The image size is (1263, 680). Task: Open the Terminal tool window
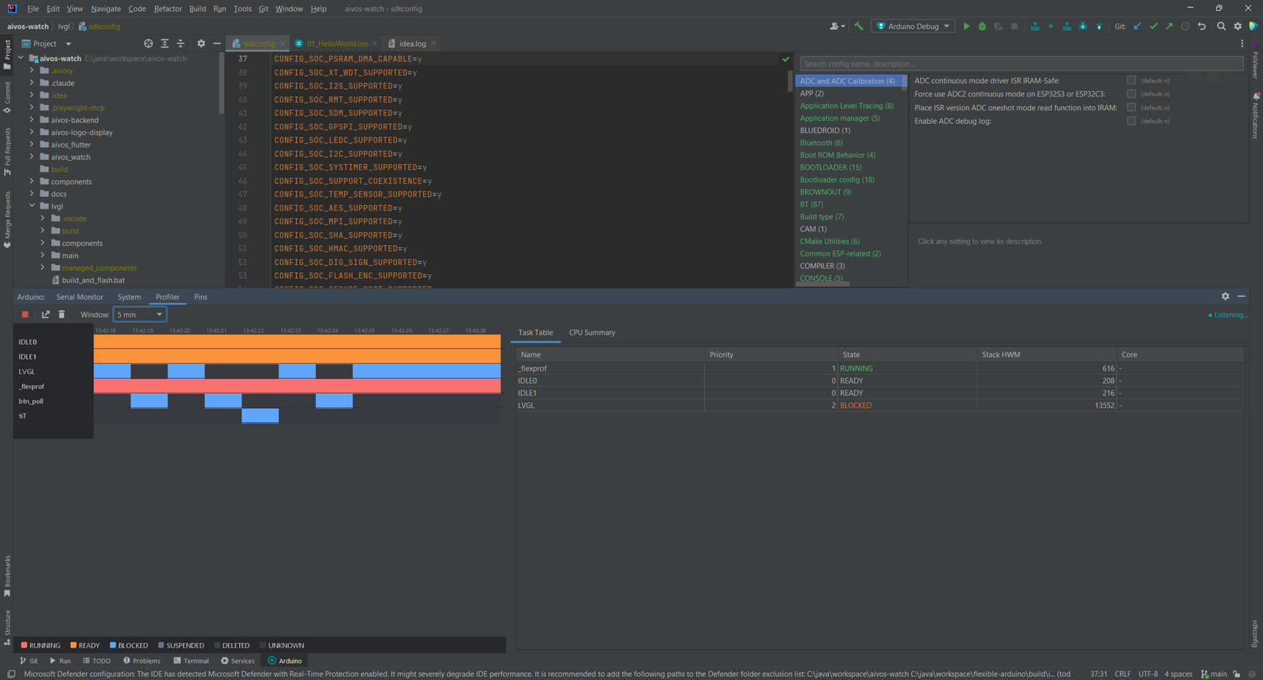(x=191, y=661)
